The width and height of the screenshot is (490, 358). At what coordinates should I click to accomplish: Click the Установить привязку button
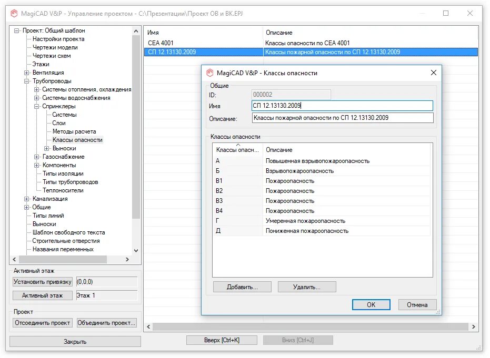coord(43,282)
